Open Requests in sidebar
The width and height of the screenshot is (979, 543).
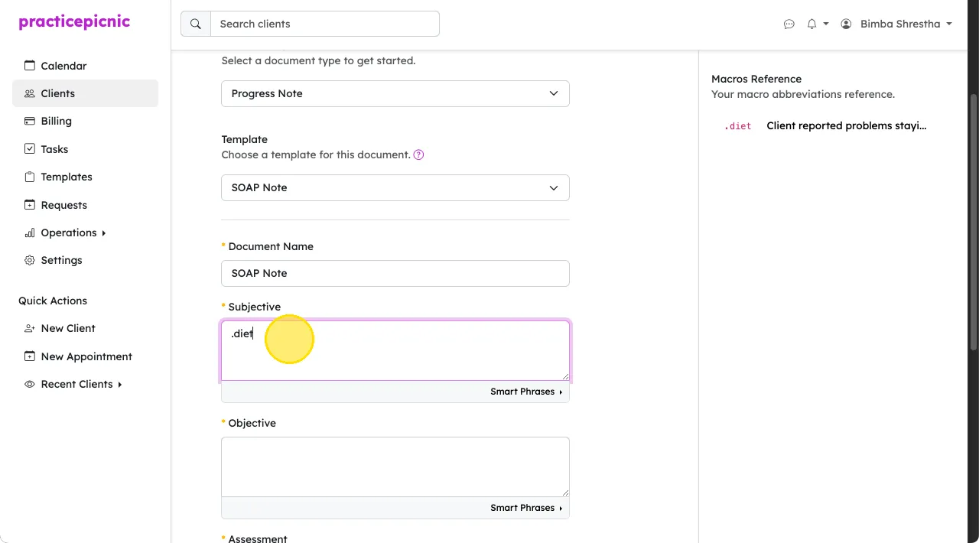(85, 205)
